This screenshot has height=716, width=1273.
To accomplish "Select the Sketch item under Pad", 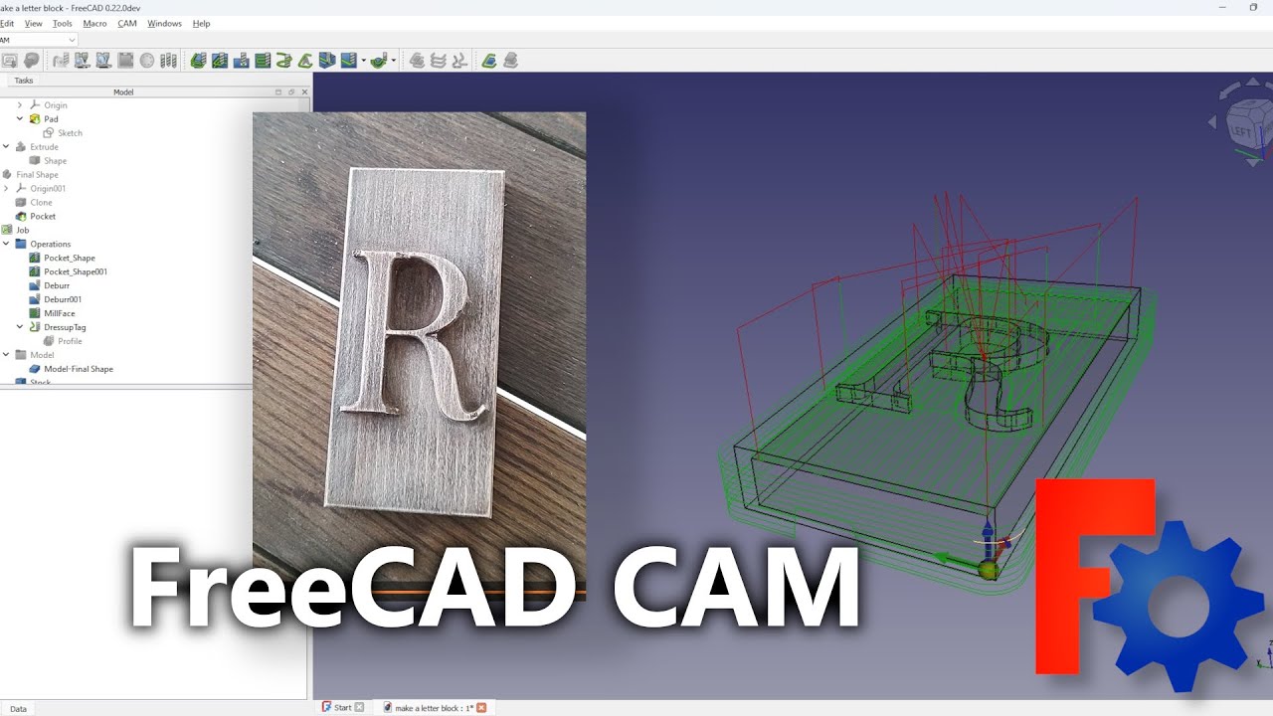I will [x=70, y=132].
